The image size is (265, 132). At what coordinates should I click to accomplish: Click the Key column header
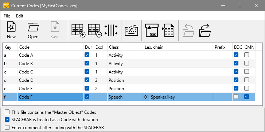coord(10,47)
